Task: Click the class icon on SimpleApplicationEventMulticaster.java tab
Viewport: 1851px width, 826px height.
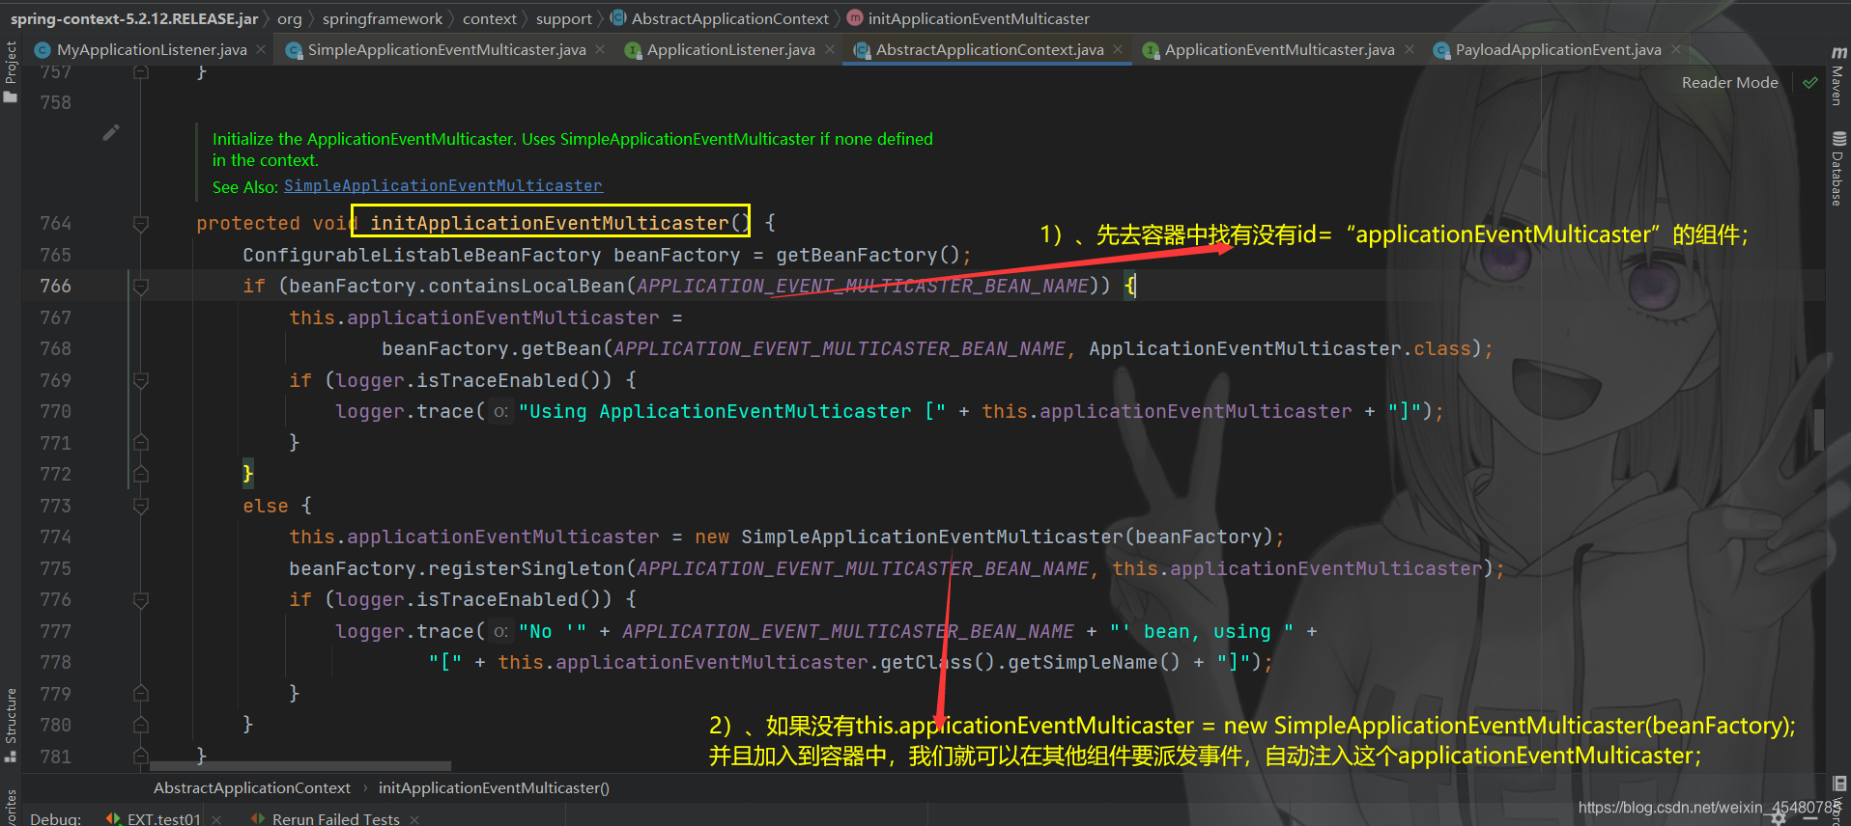Action: point(294,50)
